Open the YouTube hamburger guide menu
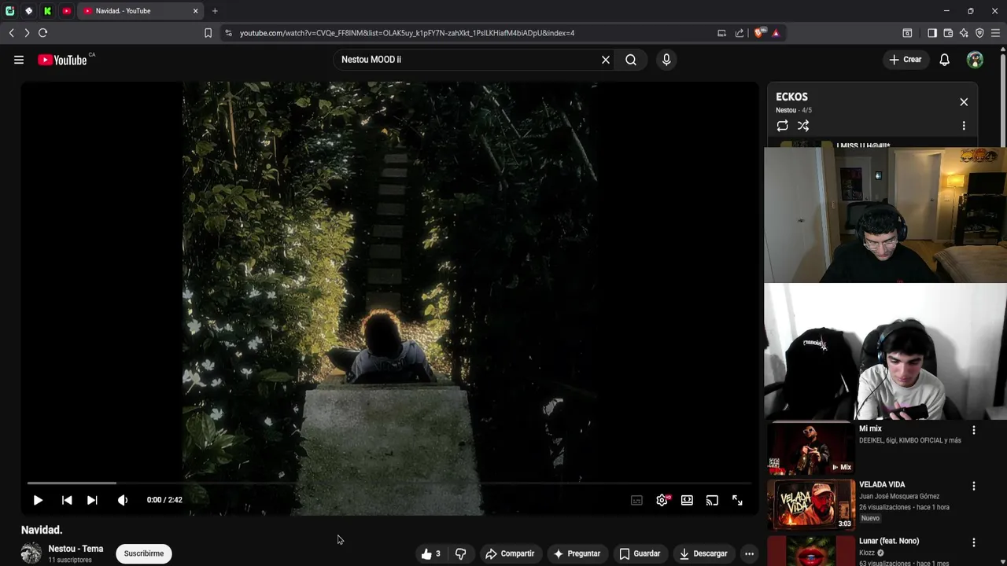1007x566 pixels. pyautogui.click(x=19, y=60)
